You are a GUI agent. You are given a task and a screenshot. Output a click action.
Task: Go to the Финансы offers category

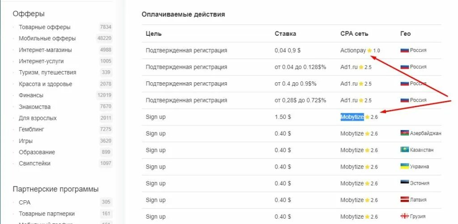[x=31, y=95]
